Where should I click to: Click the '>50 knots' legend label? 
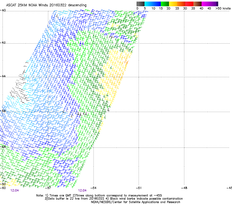(223, 8)
